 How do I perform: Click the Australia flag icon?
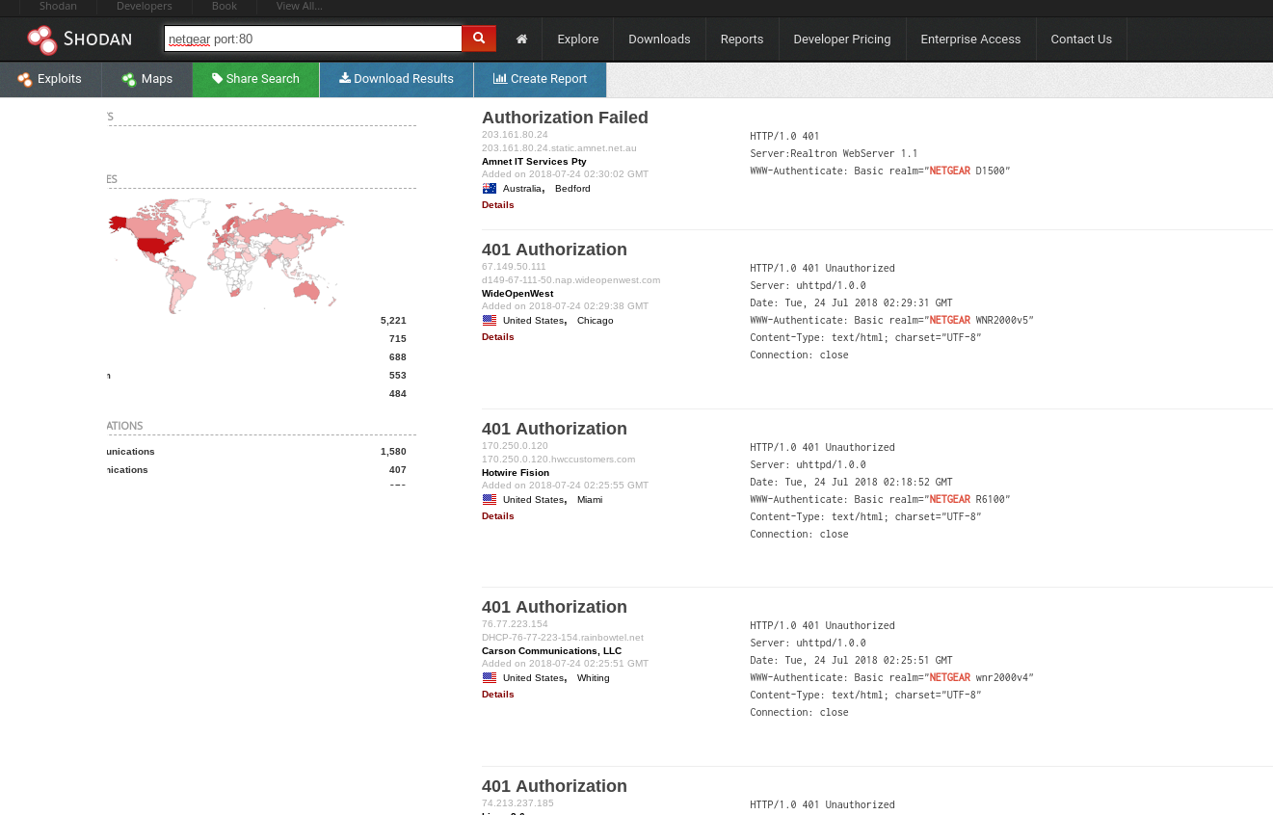pyautogui.click(x=490, y=189)
